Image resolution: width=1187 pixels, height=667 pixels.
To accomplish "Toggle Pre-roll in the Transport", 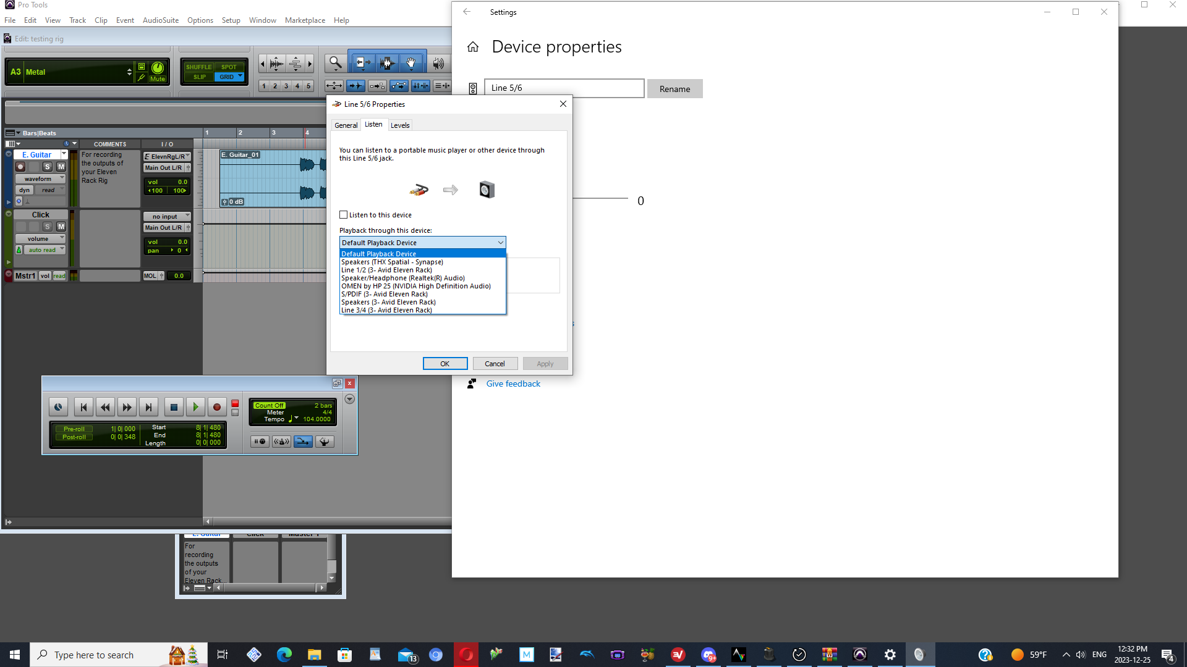I will coord(74,429).
